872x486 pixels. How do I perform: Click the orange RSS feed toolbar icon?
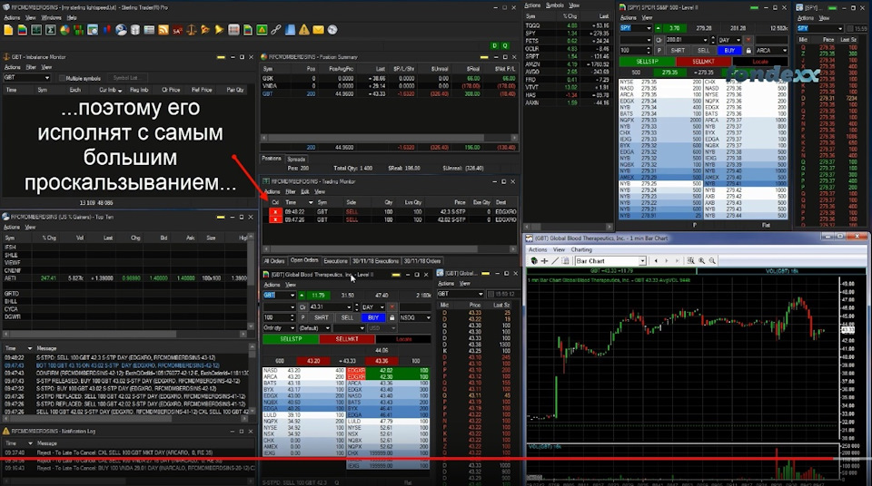click(x=163, y=30)
